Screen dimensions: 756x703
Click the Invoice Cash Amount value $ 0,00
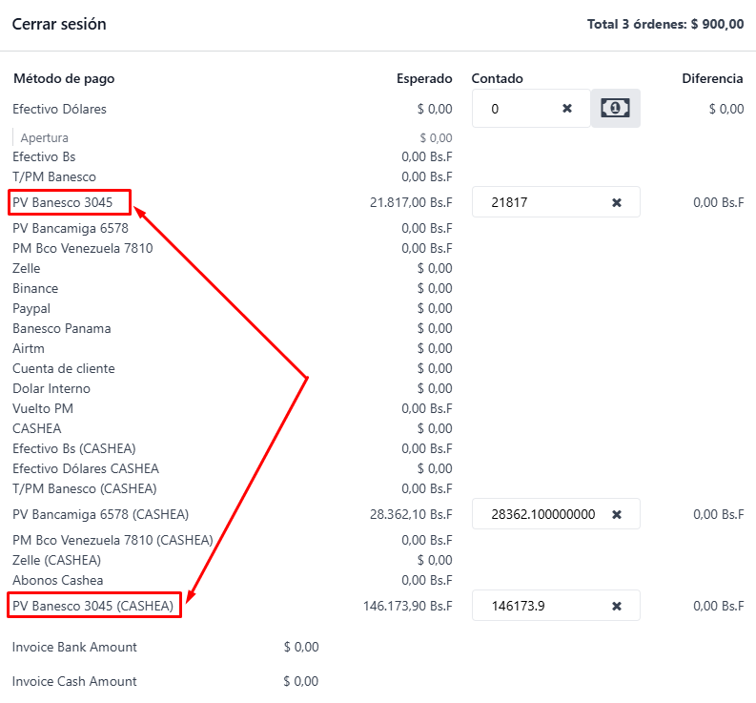pos(301,681)
